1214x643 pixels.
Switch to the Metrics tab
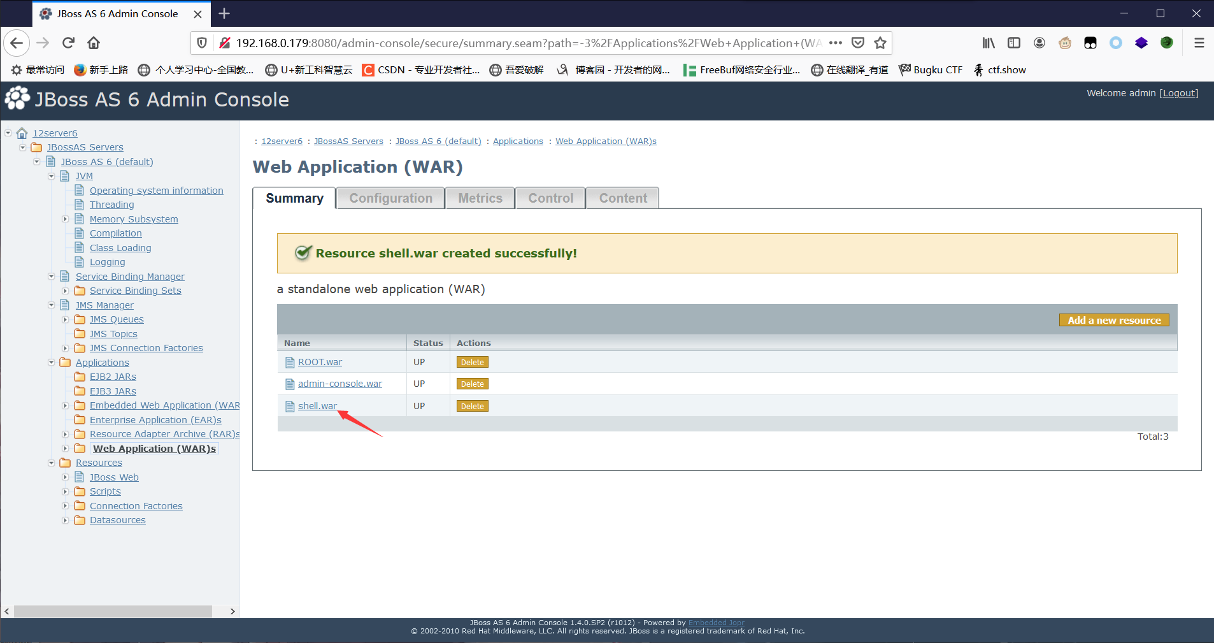coord(480,198)
